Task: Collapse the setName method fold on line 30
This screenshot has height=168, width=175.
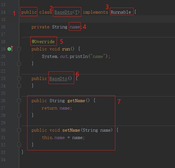Action: (19, 130)
